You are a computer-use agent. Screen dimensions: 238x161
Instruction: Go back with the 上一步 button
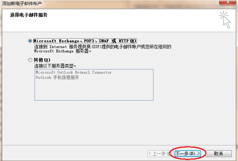(160, 154)
